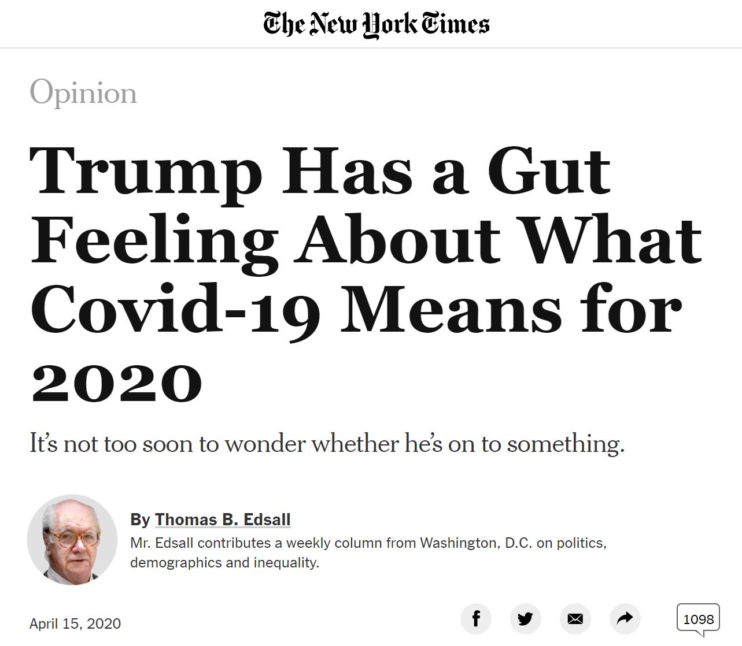The height and width of the screenshot is (646, 742).
Task: Click '2020' on the headline's last line
Action: pyautogui.click(x=117, y=381)
